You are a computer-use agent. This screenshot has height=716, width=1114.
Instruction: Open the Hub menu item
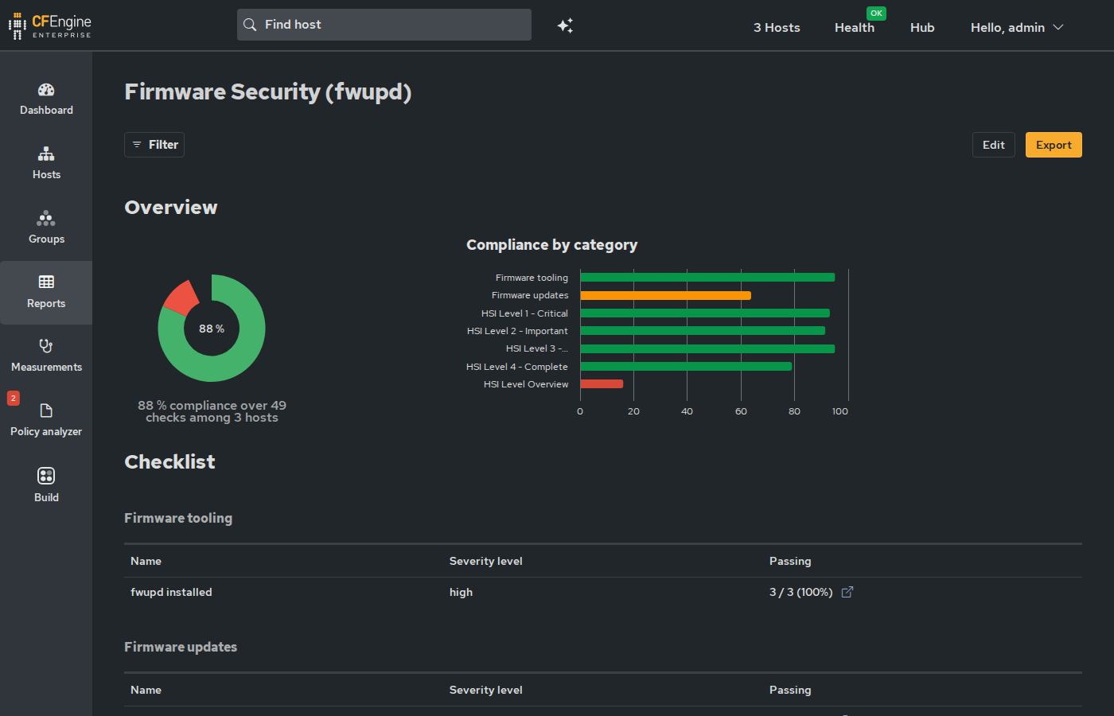tap(922, 27)
